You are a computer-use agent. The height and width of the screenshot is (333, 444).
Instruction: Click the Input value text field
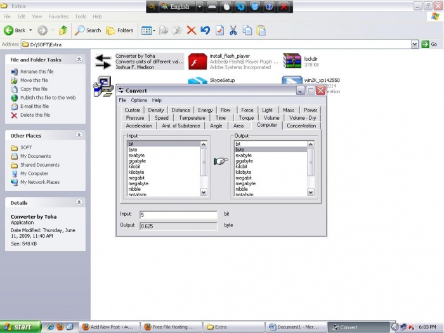pyautogui.click(x=178, y=215)
